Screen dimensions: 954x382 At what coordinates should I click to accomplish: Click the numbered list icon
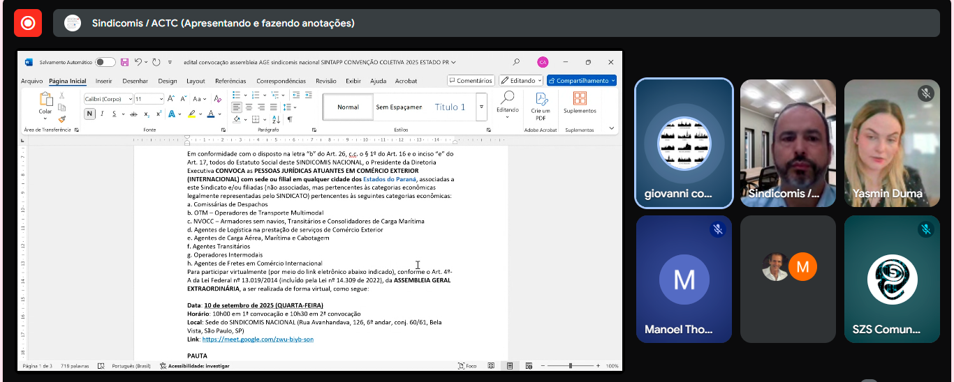pyautogui.click(x=255, y=95)
